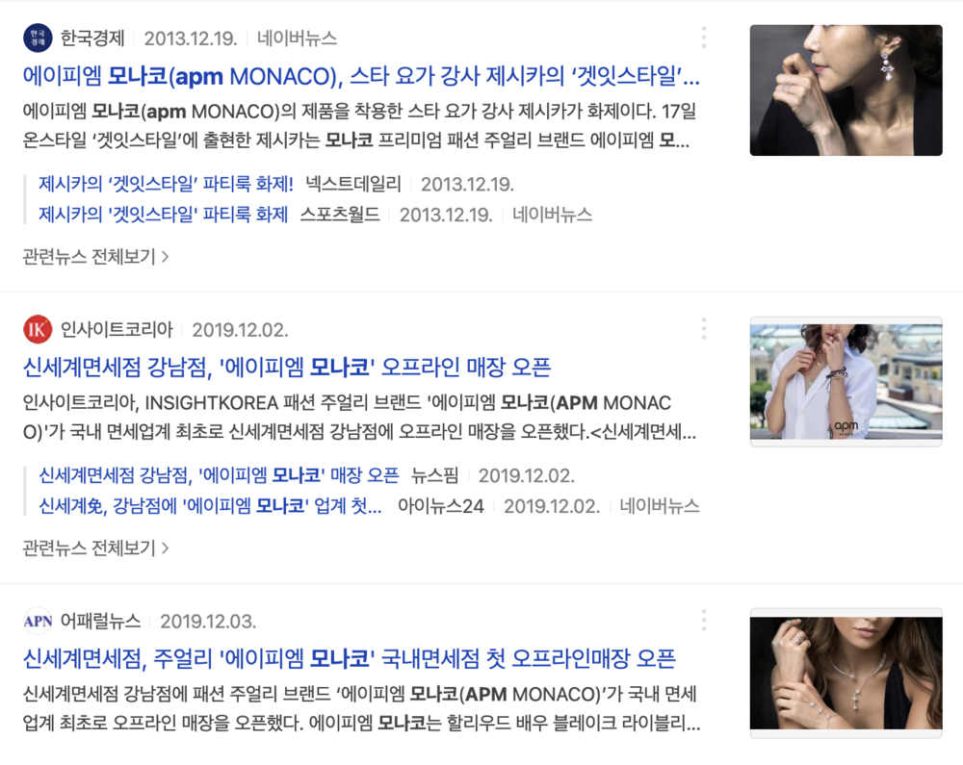The image size is (963, 765).
Task: Open more options for 인사이트코리아 article
Action: click(x=704, y=329)
